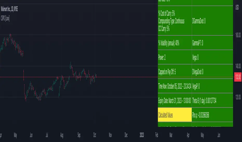Click the Time Now table cell
The width and height of the screenshot is (242, 142).
coord(175,86)
